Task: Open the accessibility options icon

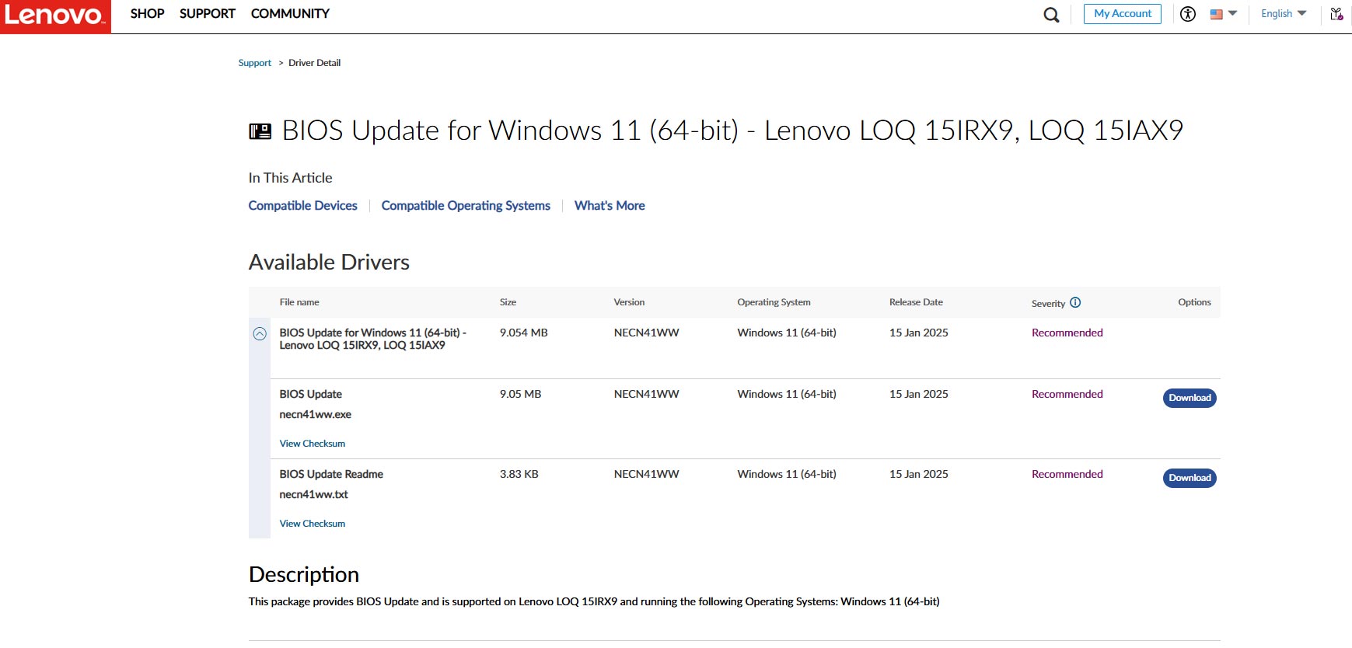Action: click(1188, 14)
